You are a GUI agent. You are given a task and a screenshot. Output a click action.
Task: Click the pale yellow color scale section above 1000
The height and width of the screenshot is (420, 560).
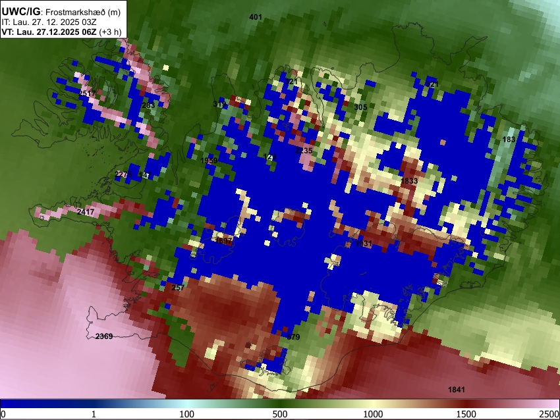click(x=373, y=404)
